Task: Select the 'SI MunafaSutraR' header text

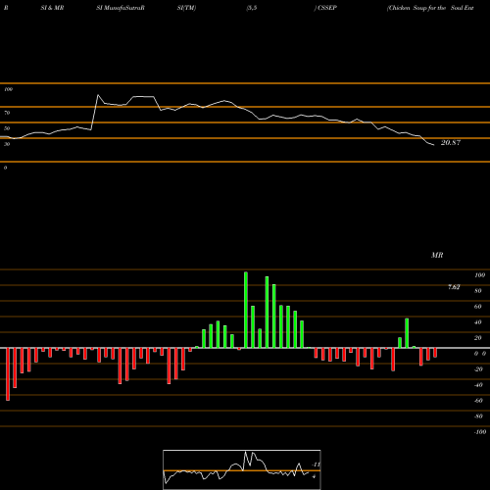Action: point(121,8)
